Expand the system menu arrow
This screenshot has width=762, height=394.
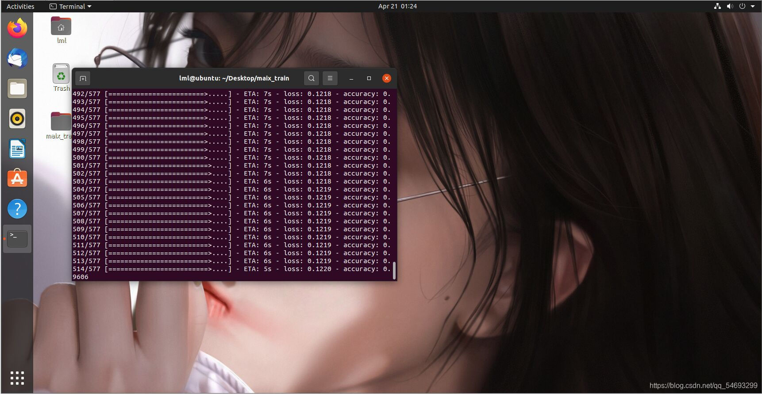click(753, 6)
